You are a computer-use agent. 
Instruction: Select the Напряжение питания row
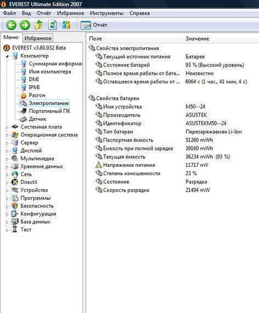click(x=172, y=165)
